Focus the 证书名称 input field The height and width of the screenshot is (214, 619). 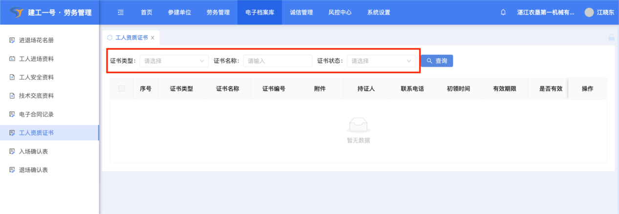click(x=277, y=61)
